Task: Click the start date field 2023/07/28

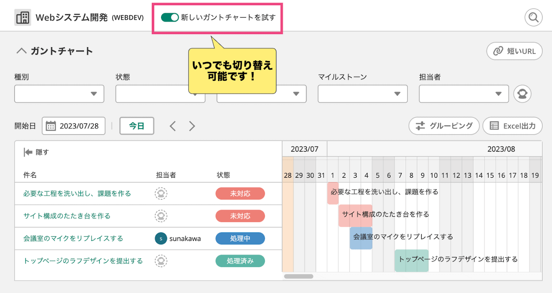Action: pos(74,126)
